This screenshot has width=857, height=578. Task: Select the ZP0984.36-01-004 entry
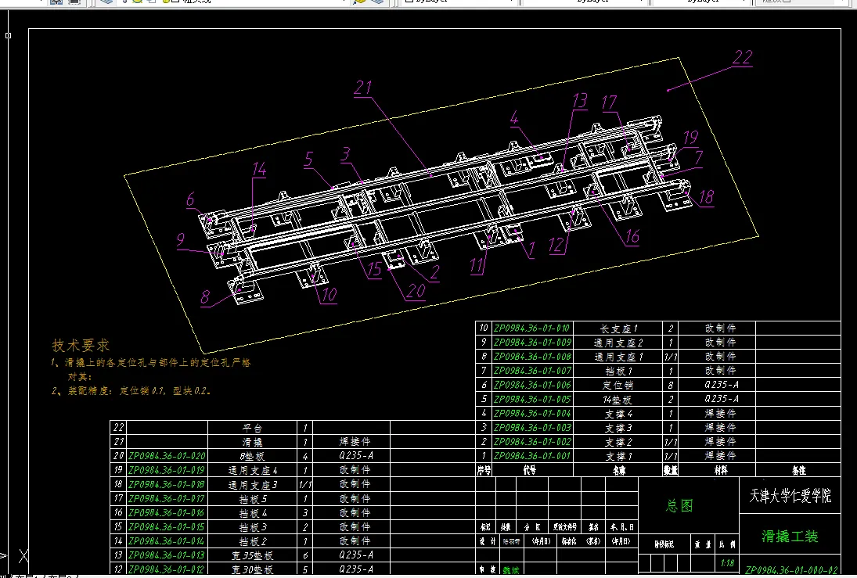tap(532, 413)
